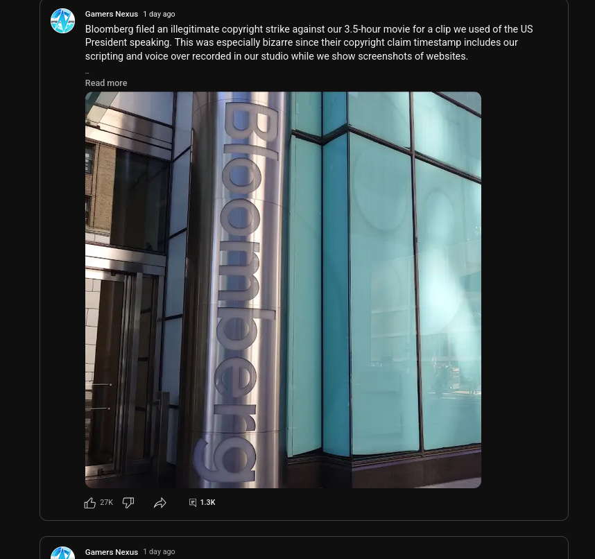Click the Gamers Nexus avatar on the lower post
The image size is (595, 559).
62,553
